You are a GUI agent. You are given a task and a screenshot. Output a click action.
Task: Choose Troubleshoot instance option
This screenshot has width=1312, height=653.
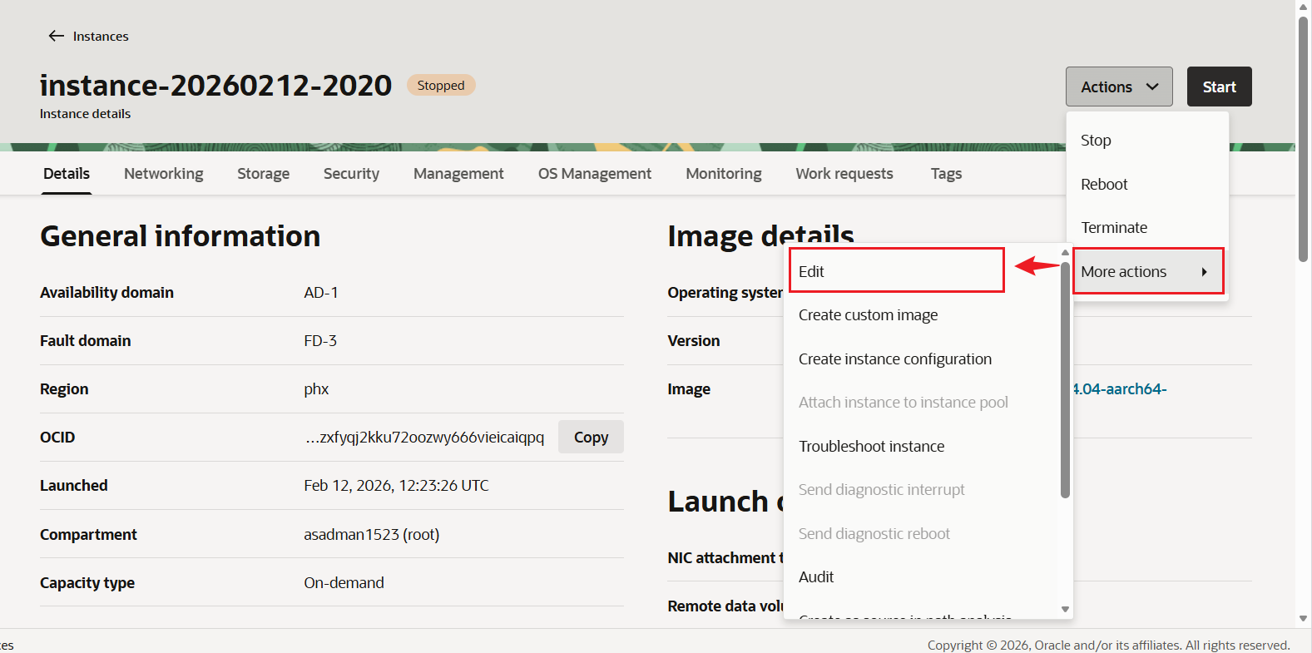pyautogui.click(x=922, y=447)
